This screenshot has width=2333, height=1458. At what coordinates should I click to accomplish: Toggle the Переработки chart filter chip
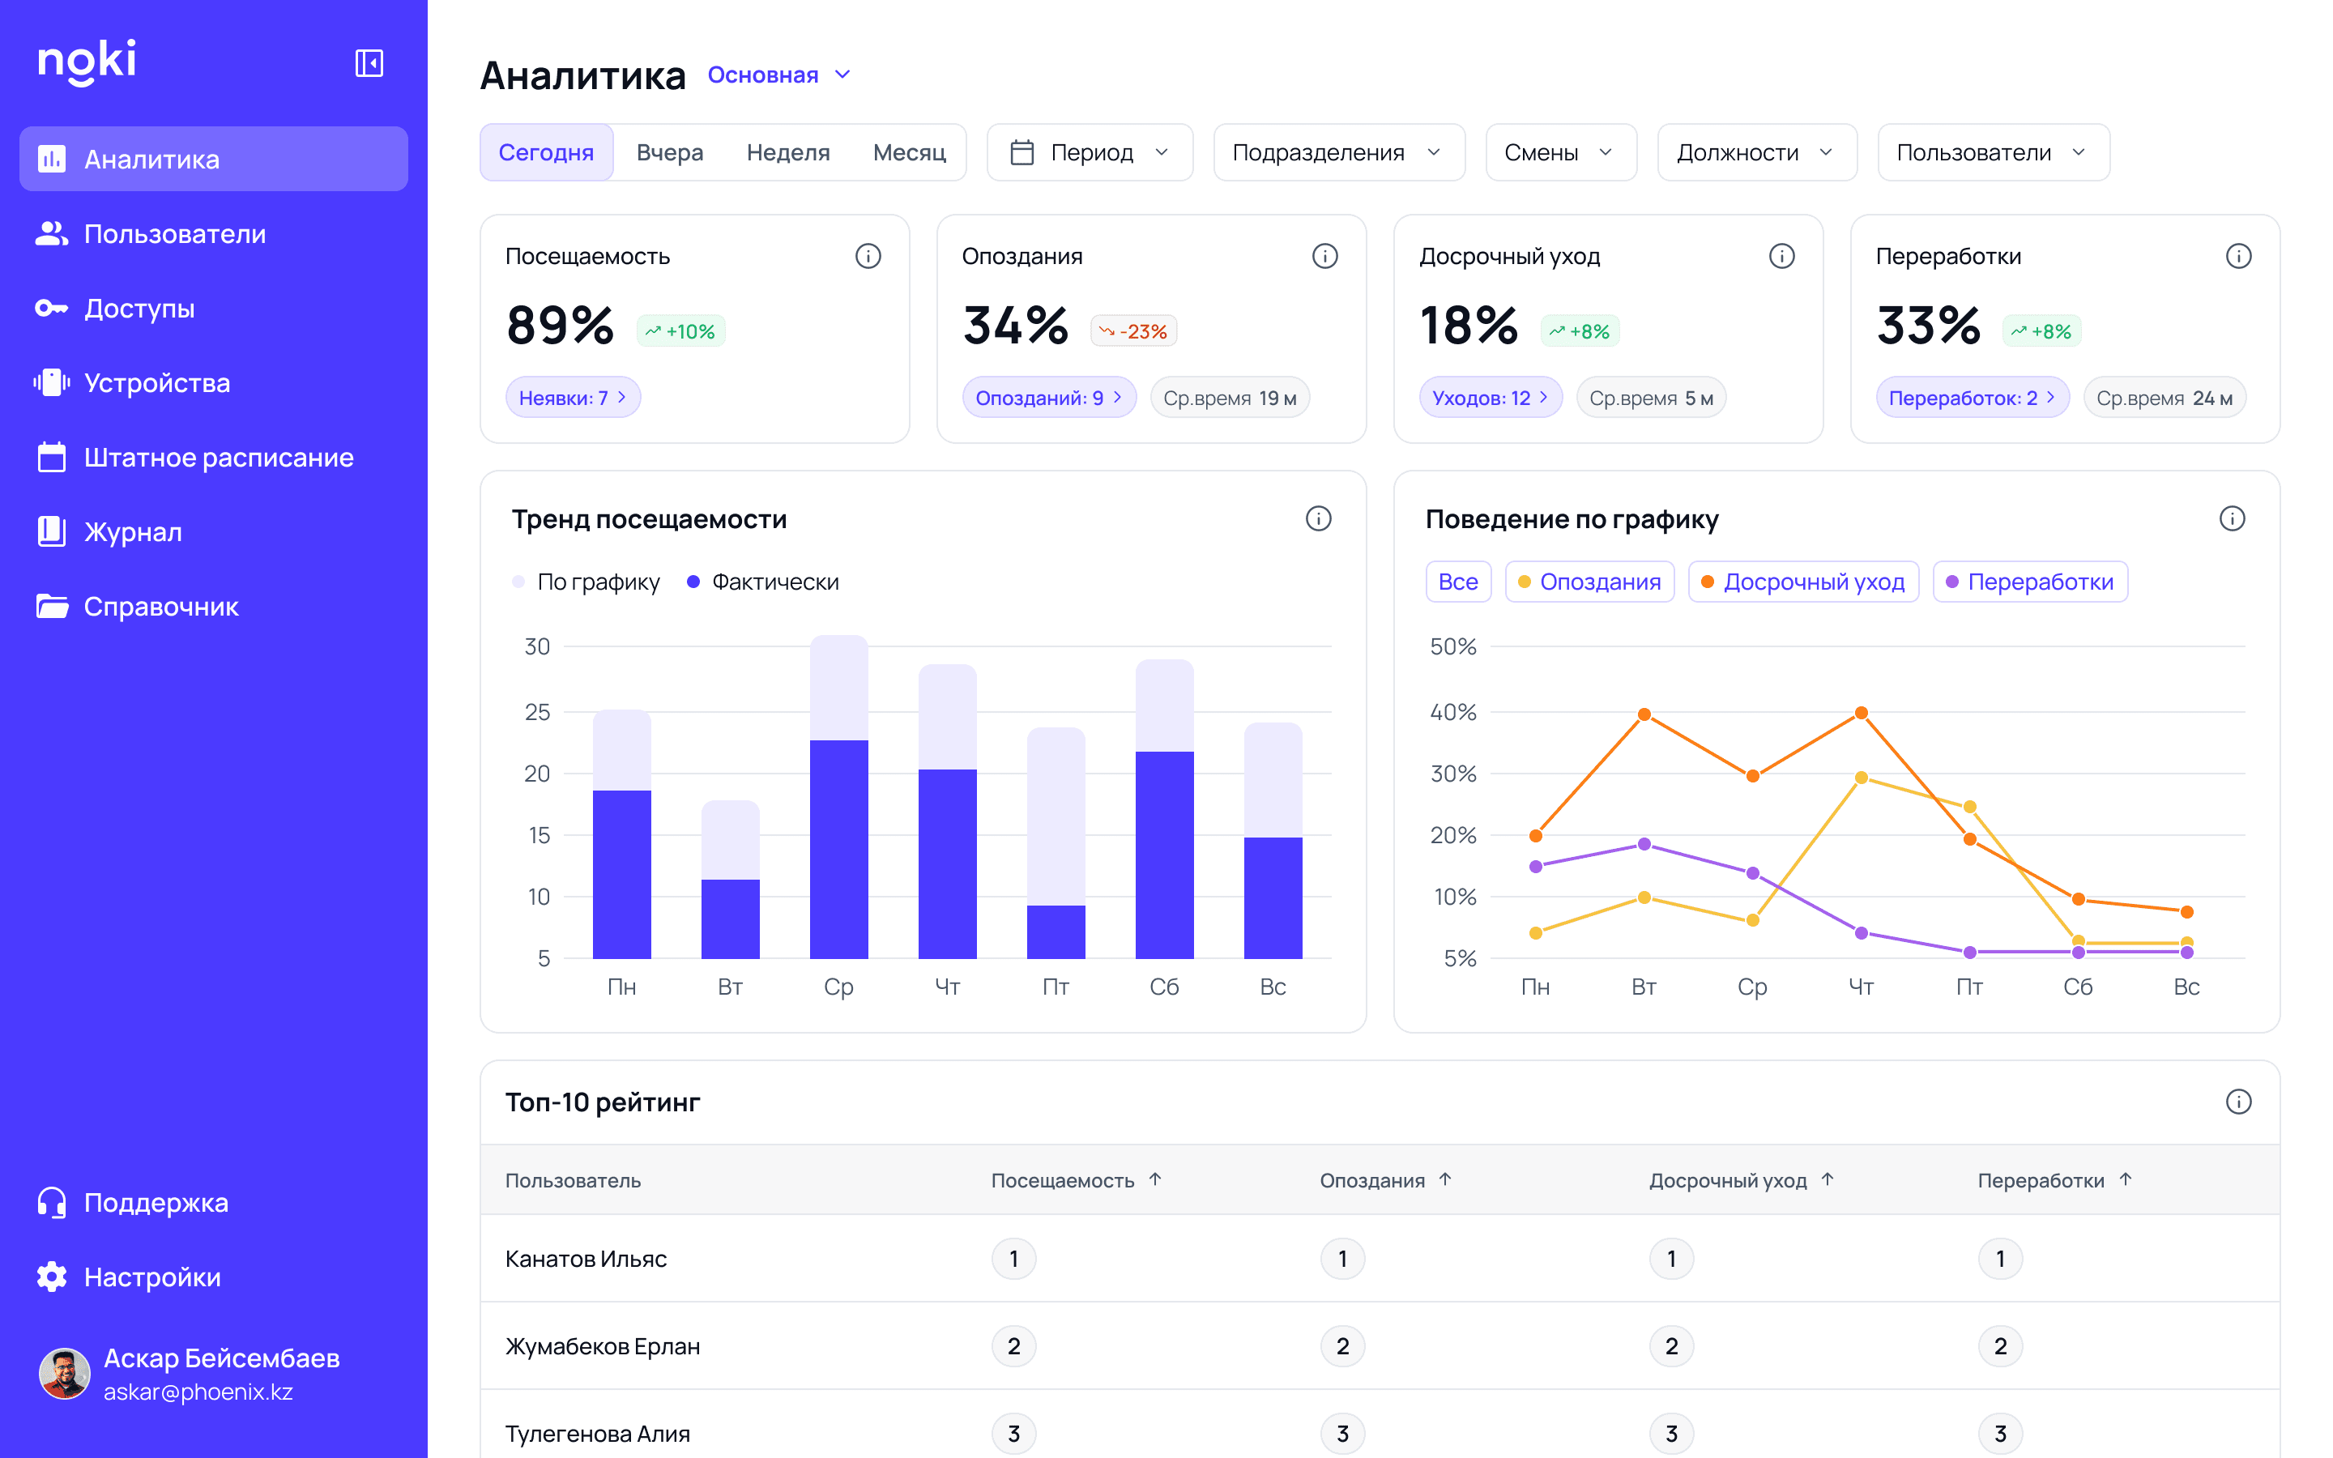(x=2029, y=582)
